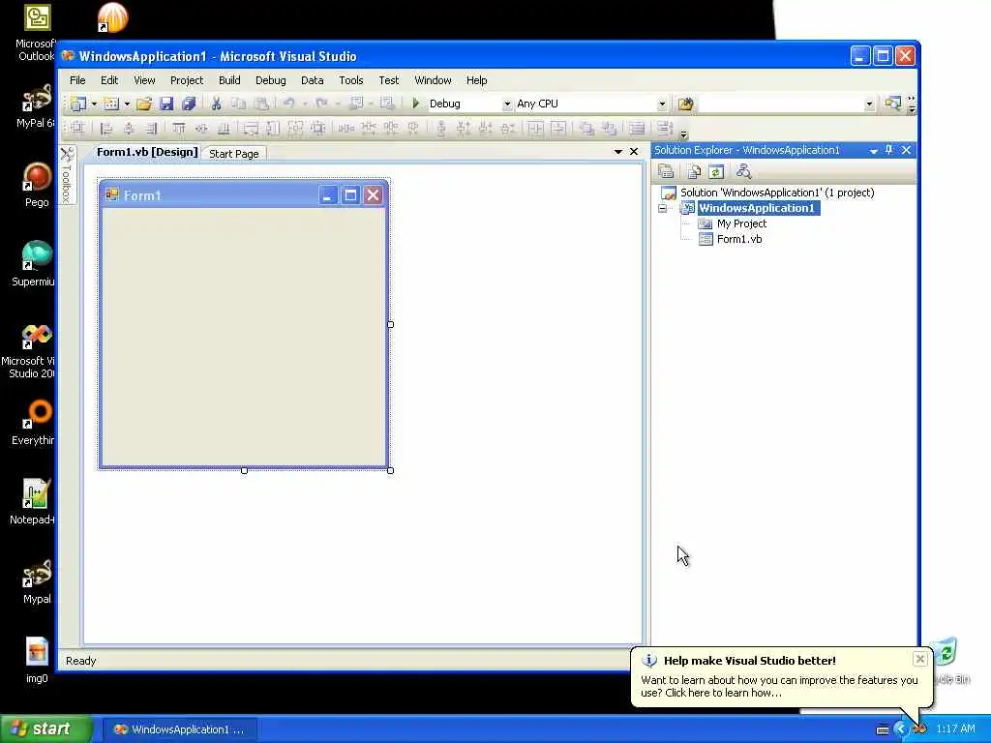
Task: Click the Make Same Height layout icon
Action: point(273,129)
